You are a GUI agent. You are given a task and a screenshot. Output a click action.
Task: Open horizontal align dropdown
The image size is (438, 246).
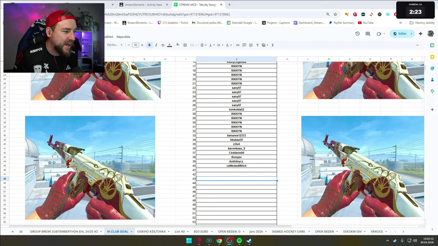point(203,45)
